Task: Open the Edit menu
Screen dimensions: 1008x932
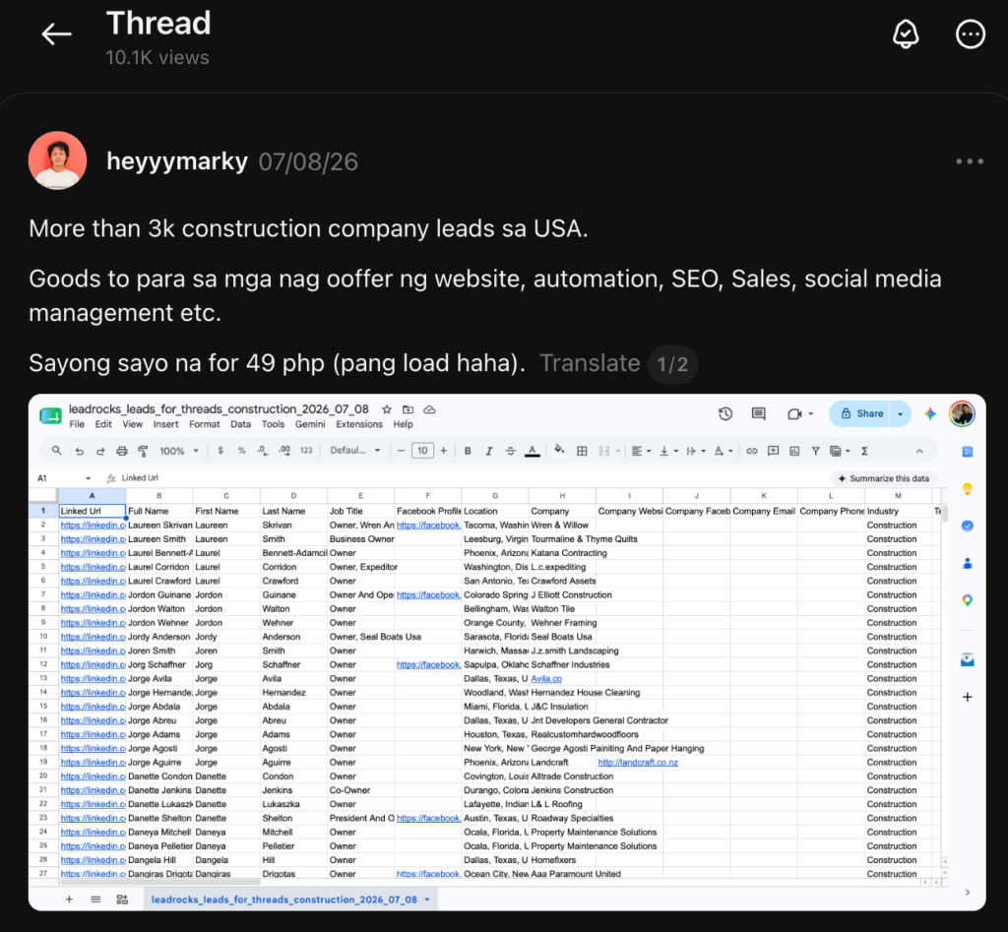Action: [x=102, y=424]
